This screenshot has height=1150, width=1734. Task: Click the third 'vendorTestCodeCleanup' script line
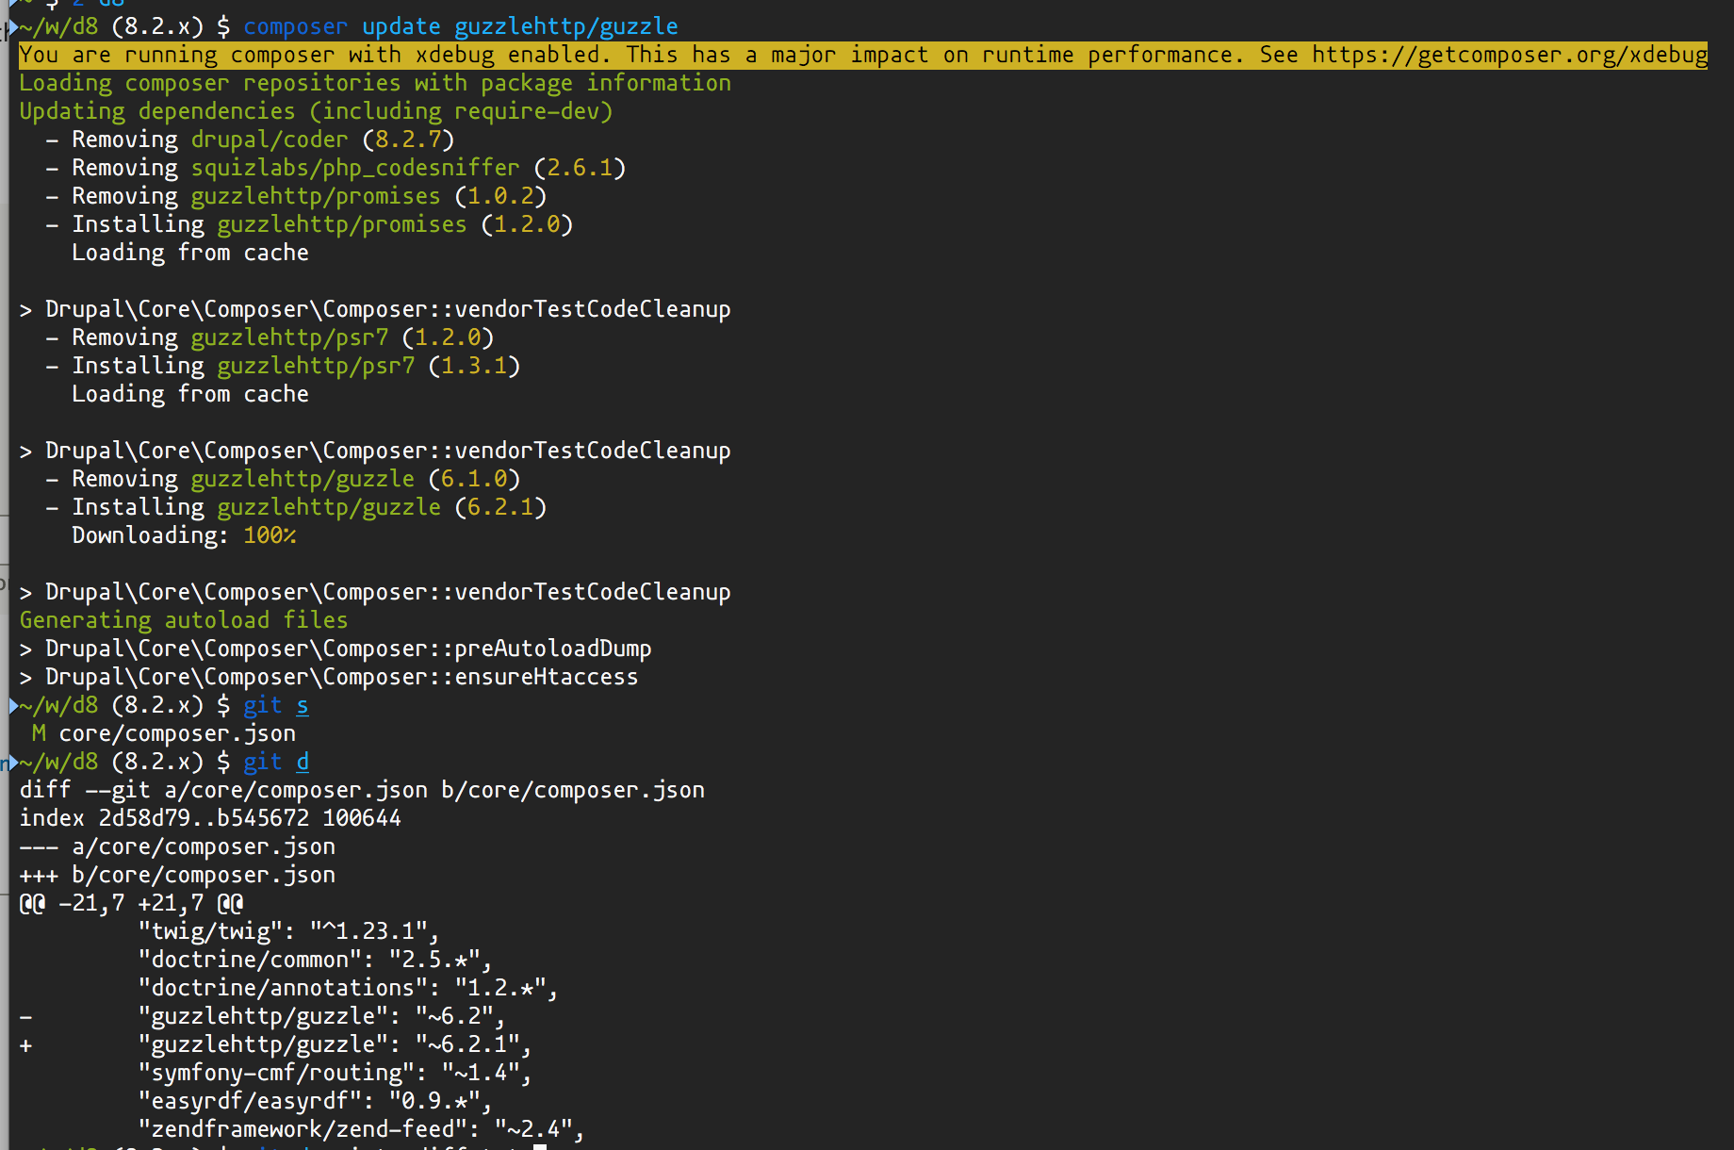tap(375, 592)
